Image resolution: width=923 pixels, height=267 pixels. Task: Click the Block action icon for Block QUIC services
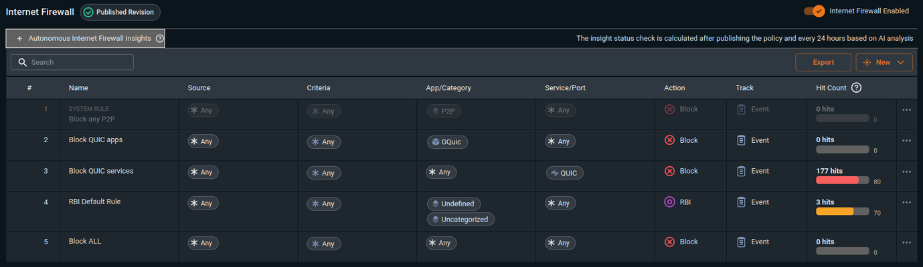[669, 171]
